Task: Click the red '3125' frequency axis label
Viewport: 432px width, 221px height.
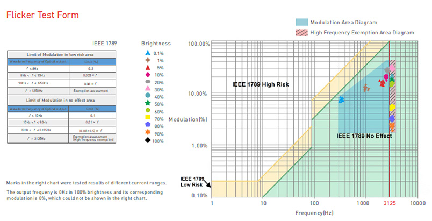Action: coord(390,203)
